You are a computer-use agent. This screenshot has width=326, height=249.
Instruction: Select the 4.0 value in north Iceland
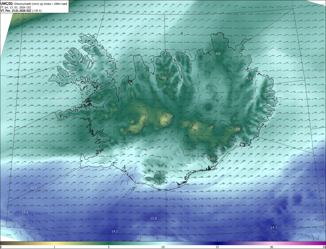coord(164,78)
